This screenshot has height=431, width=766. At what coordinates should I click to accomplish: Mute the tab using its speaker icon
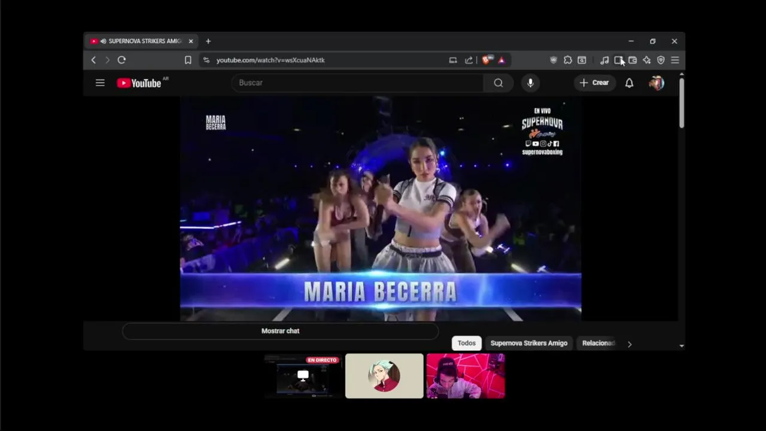pos(103,41)
